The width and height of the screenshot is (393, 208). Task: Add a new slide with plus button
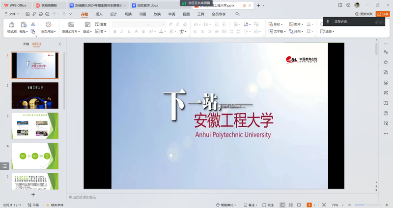point(33,194)
